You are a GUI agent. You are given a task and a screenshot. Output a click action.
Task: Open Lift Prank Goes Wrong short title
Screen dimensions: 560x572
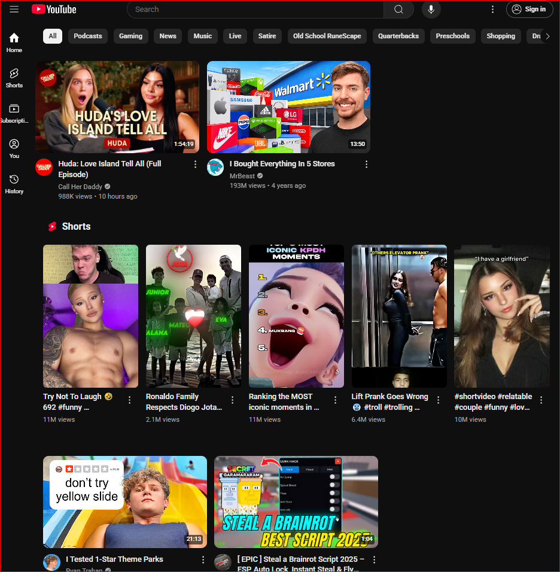(x=389, y=401)
